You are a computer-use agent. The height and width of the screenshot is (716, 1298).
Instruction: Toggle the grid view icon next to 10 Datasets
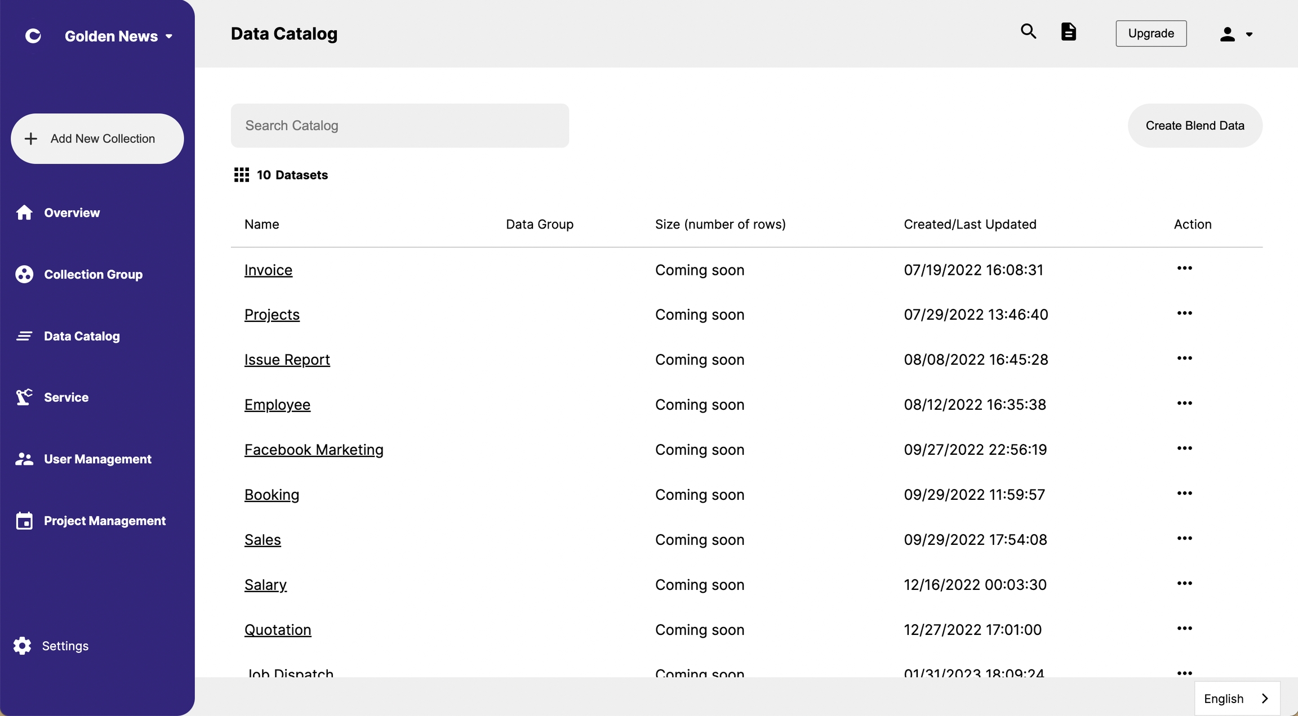pyautogui.click(x=242, y=175)
